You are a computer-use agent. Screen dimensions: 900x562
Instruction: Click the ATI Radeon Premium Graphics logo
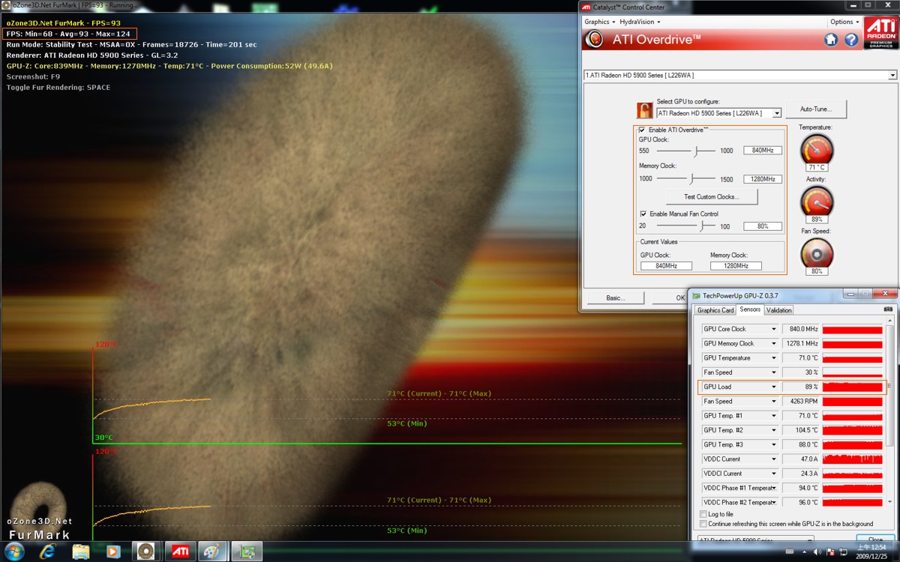click(880, 32)
